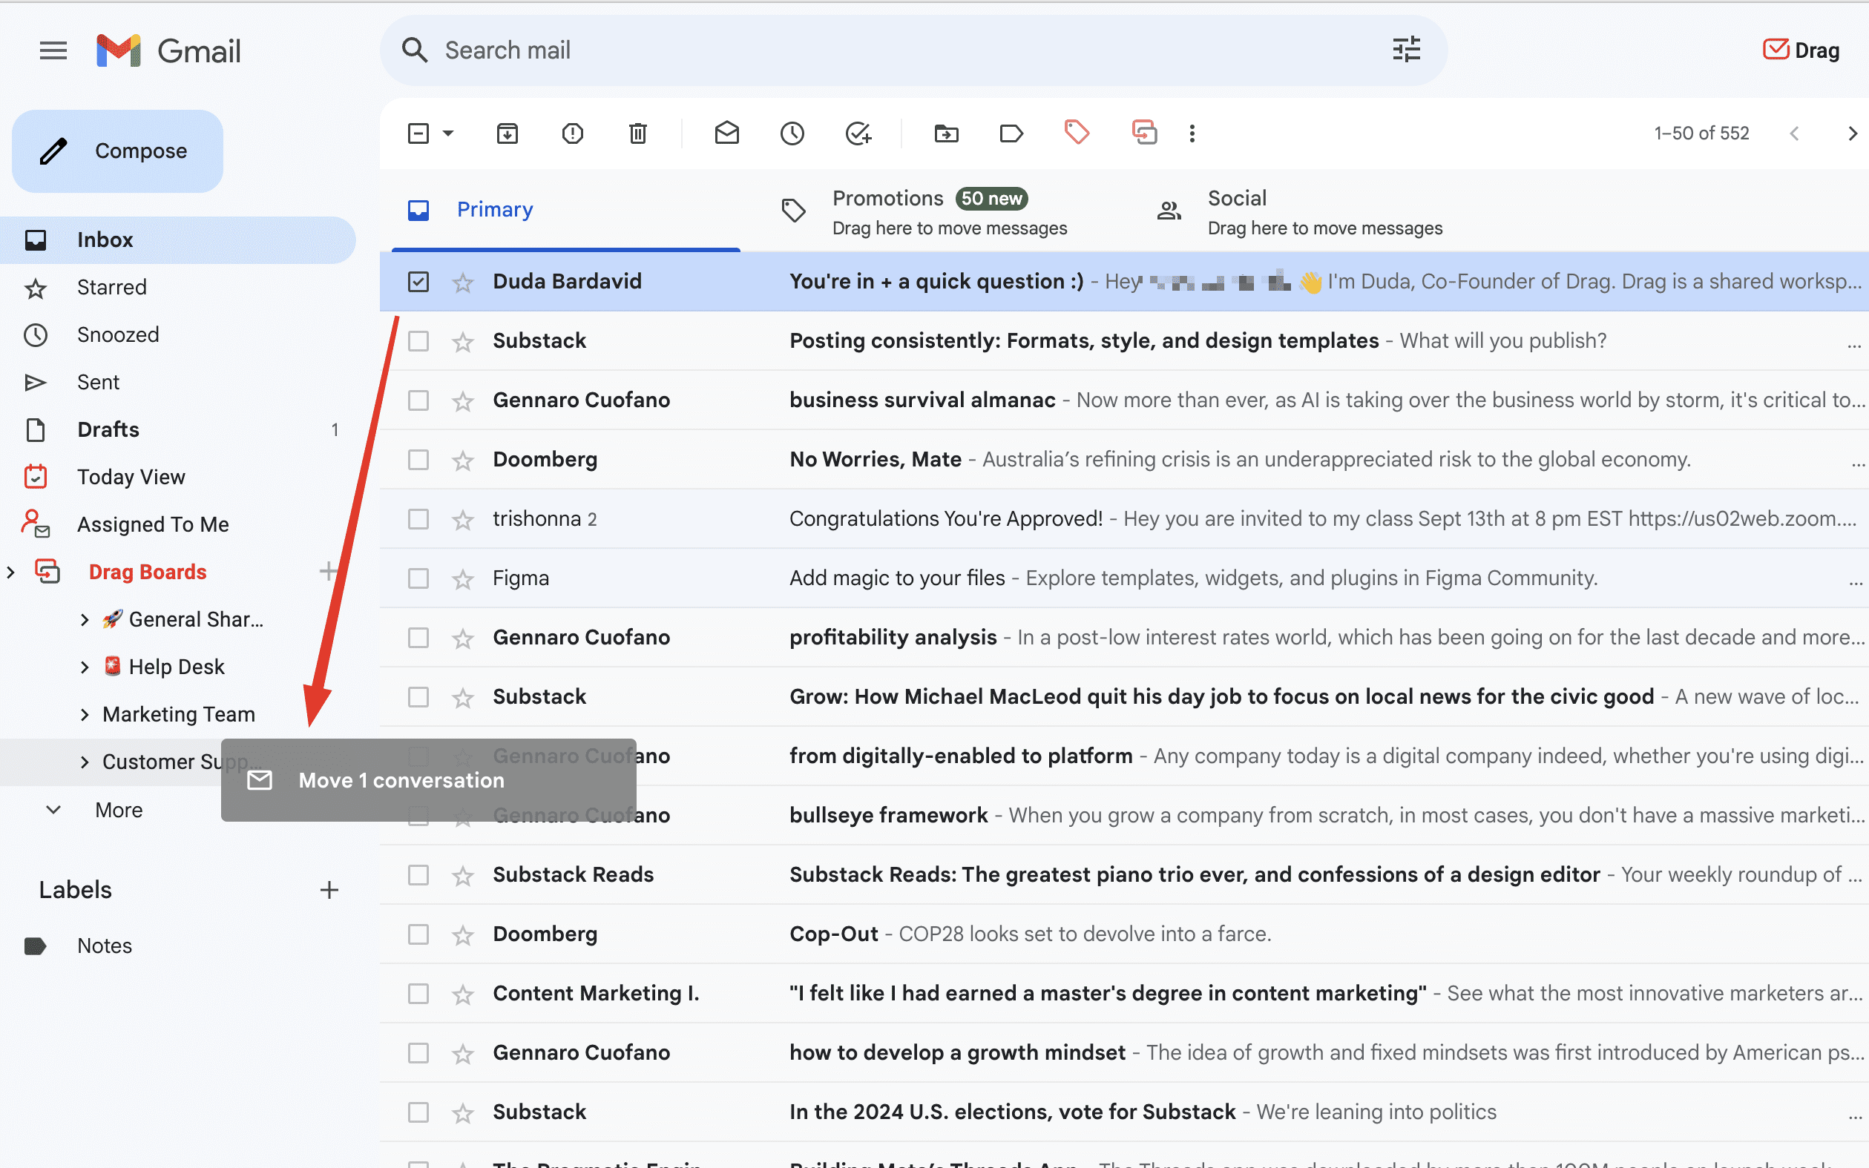Create new label plus icon

tap(329, 890)
